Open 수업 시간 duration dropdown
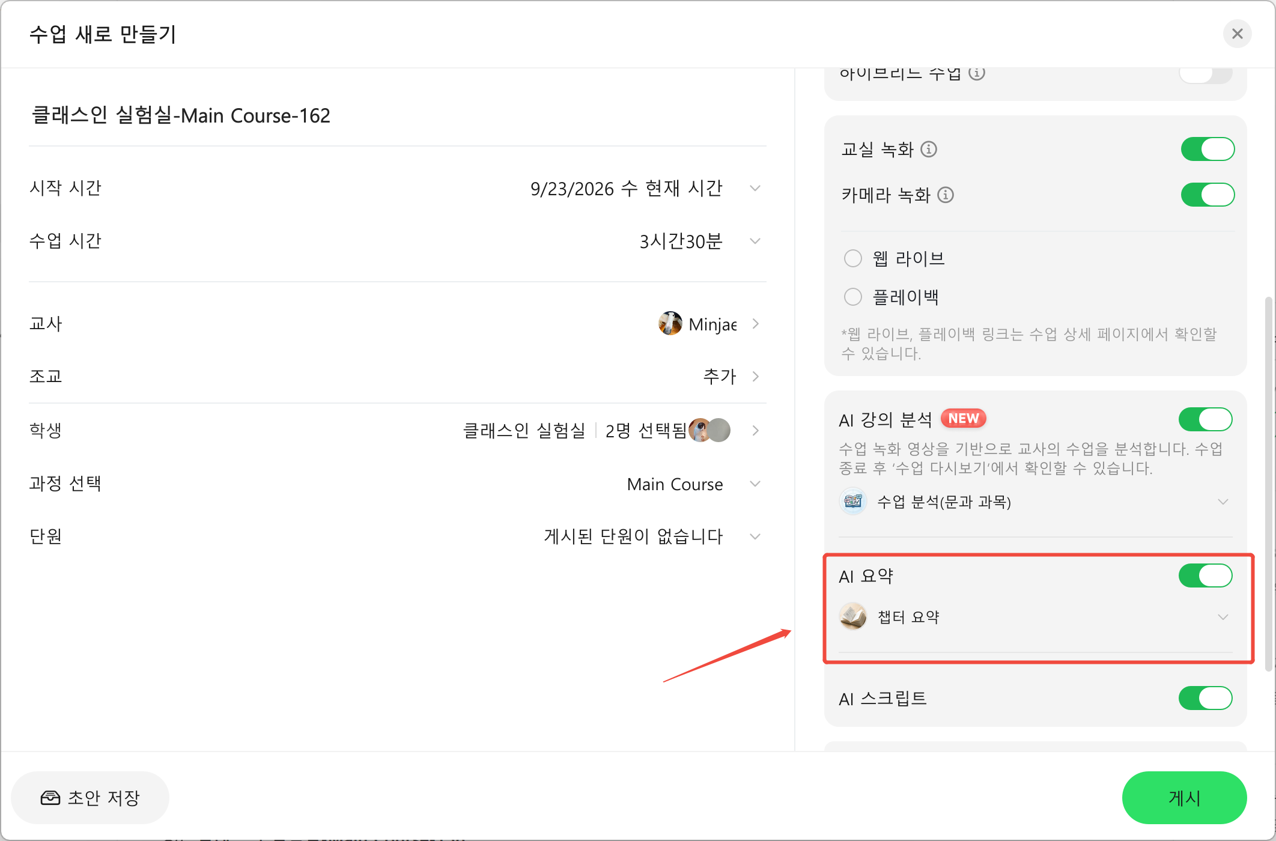1276x841 pixels. coord(756,241)
